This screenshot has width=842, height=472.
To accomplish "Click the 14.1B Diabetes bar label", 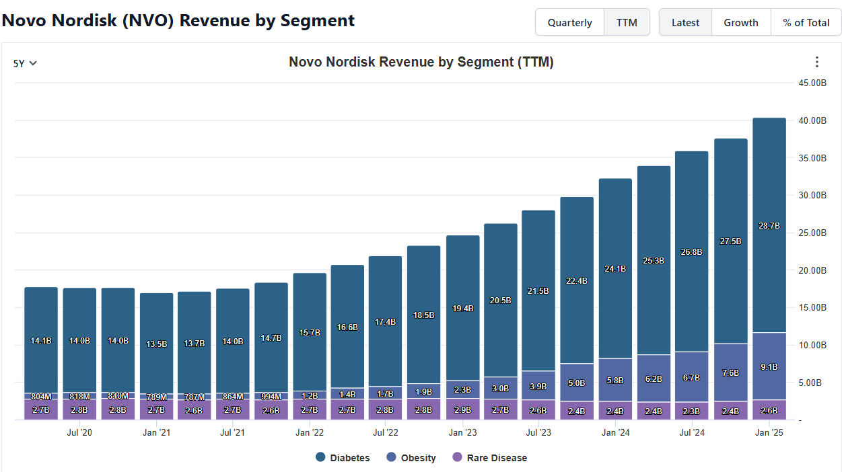I will [x=41, y=341].
